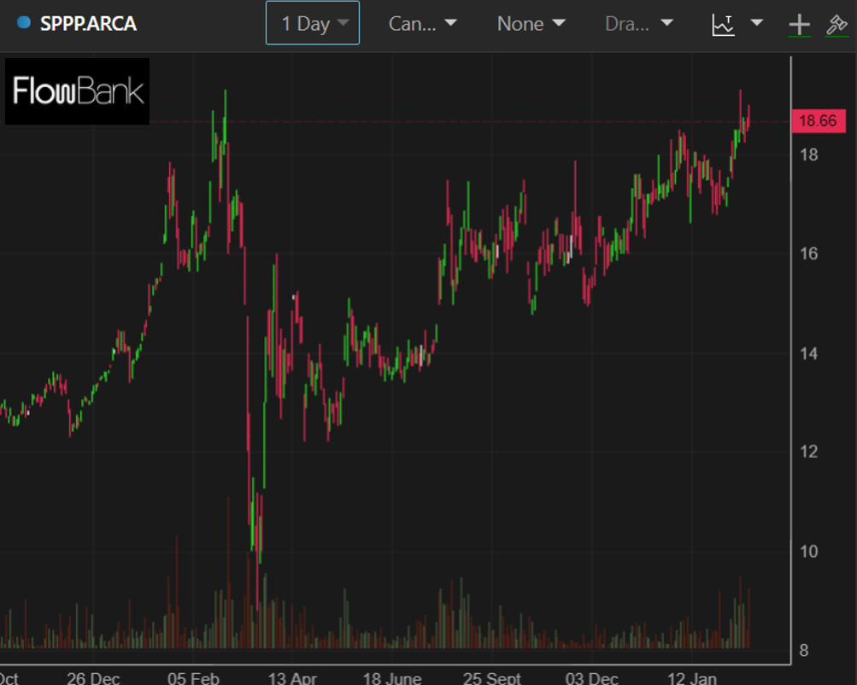
Task: Click the 12 Jan date axis label
Action: tap(691, 678)
